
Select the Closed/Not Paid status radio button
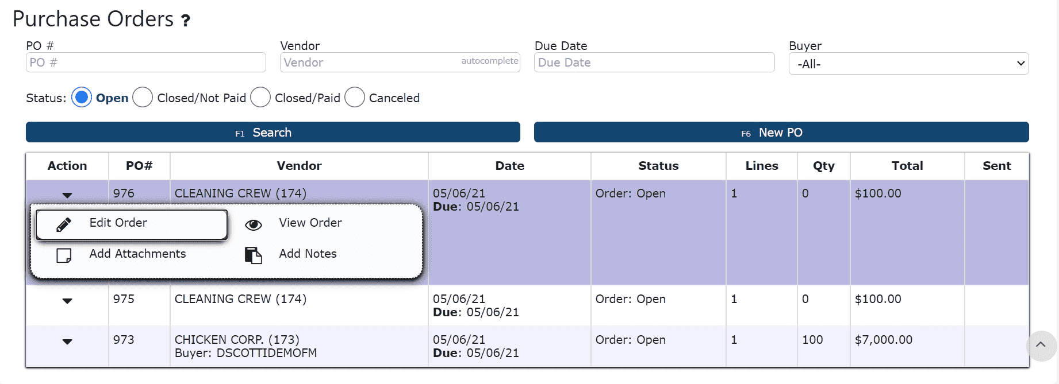(143, 98)
